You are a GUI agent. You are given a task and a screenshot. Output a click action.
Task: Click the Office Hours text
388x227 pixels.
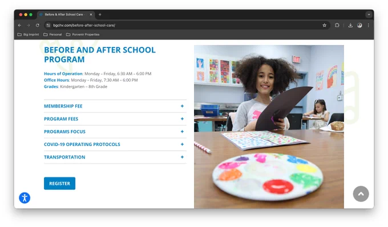91,80
